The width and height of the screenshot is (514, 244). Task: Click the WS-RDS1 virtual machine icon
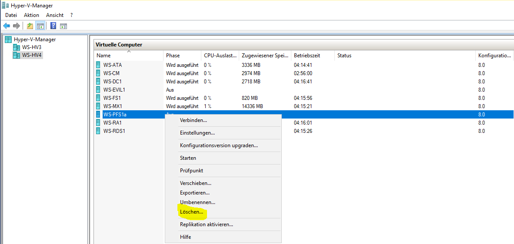click(x=98, y=131)
